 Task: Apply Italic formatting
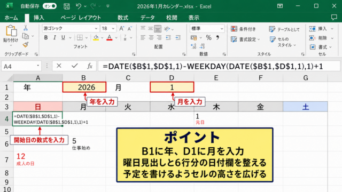[x=55, y=38]
